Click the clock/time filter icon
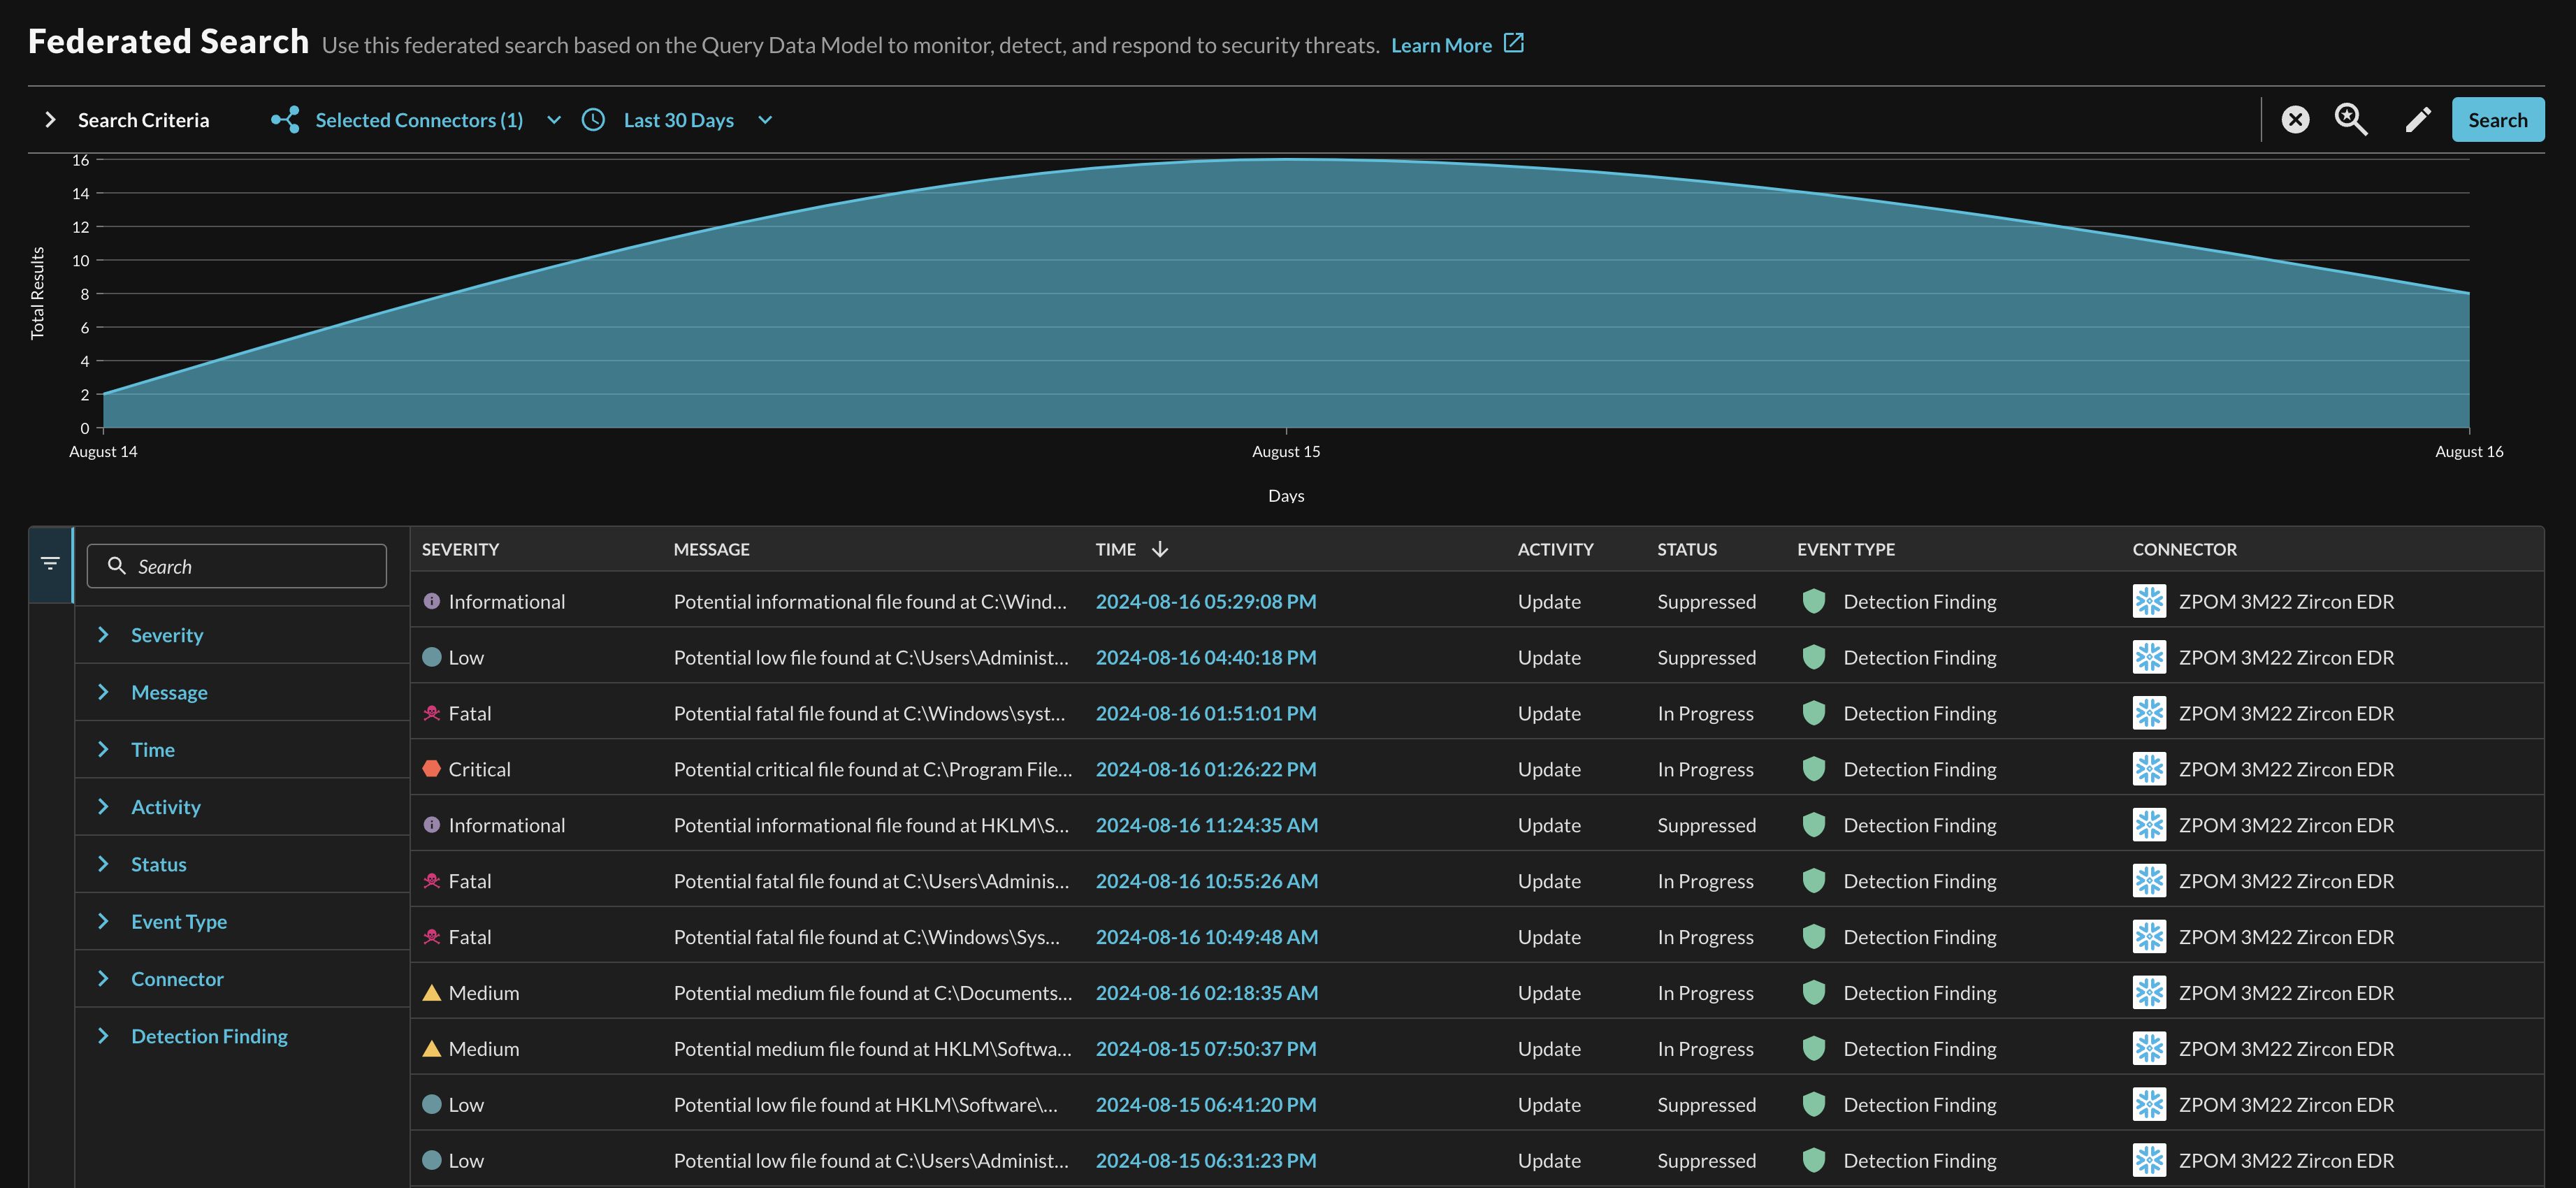The height and width of the screenshot is (1188, 2576). (595, 118)
